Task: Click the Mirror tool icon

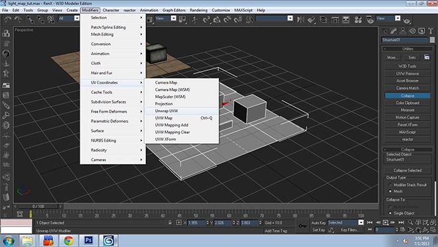Action: pos(301,19)
